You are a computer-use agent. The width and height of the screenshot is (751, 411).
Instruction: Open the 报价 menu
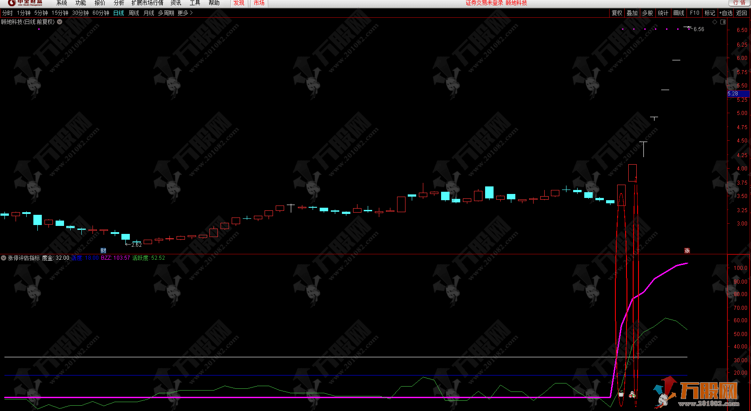100,3
